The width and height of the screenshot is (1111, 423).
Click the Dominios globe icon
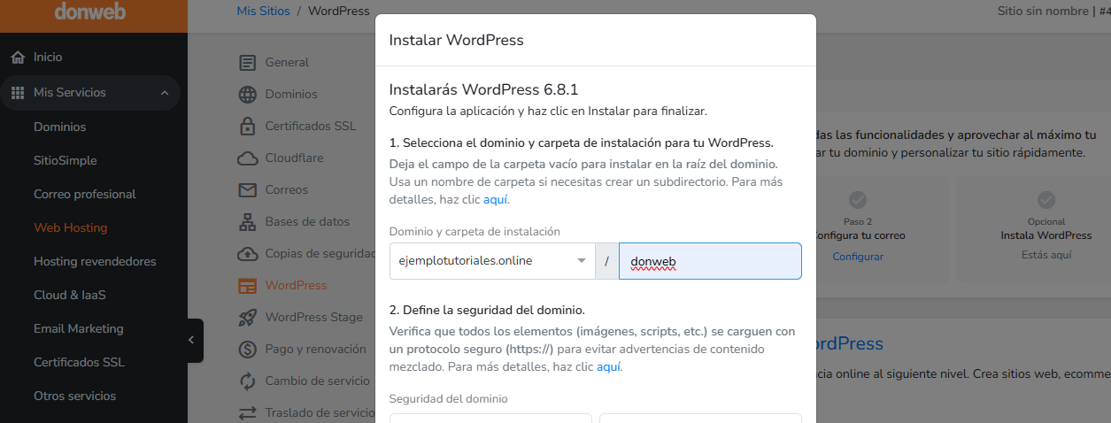(x=248, y=95)
